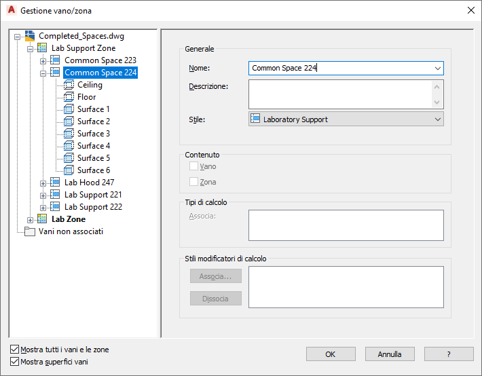
Task: Click the Floor surface icon
Action: click(69, 97)
